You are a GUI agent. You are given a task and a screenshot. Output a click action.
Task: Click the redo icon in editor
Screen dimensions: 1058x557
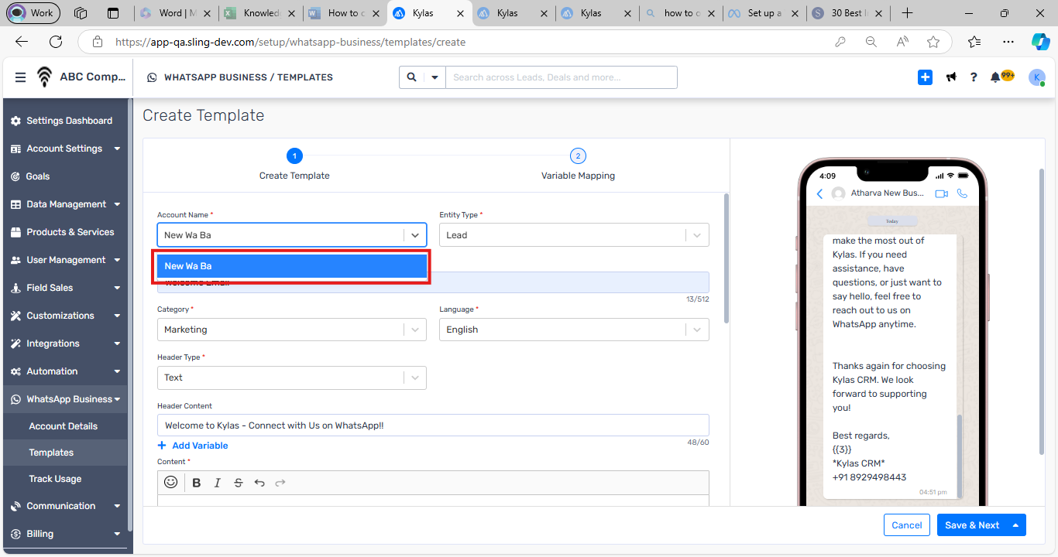[280, 483]
